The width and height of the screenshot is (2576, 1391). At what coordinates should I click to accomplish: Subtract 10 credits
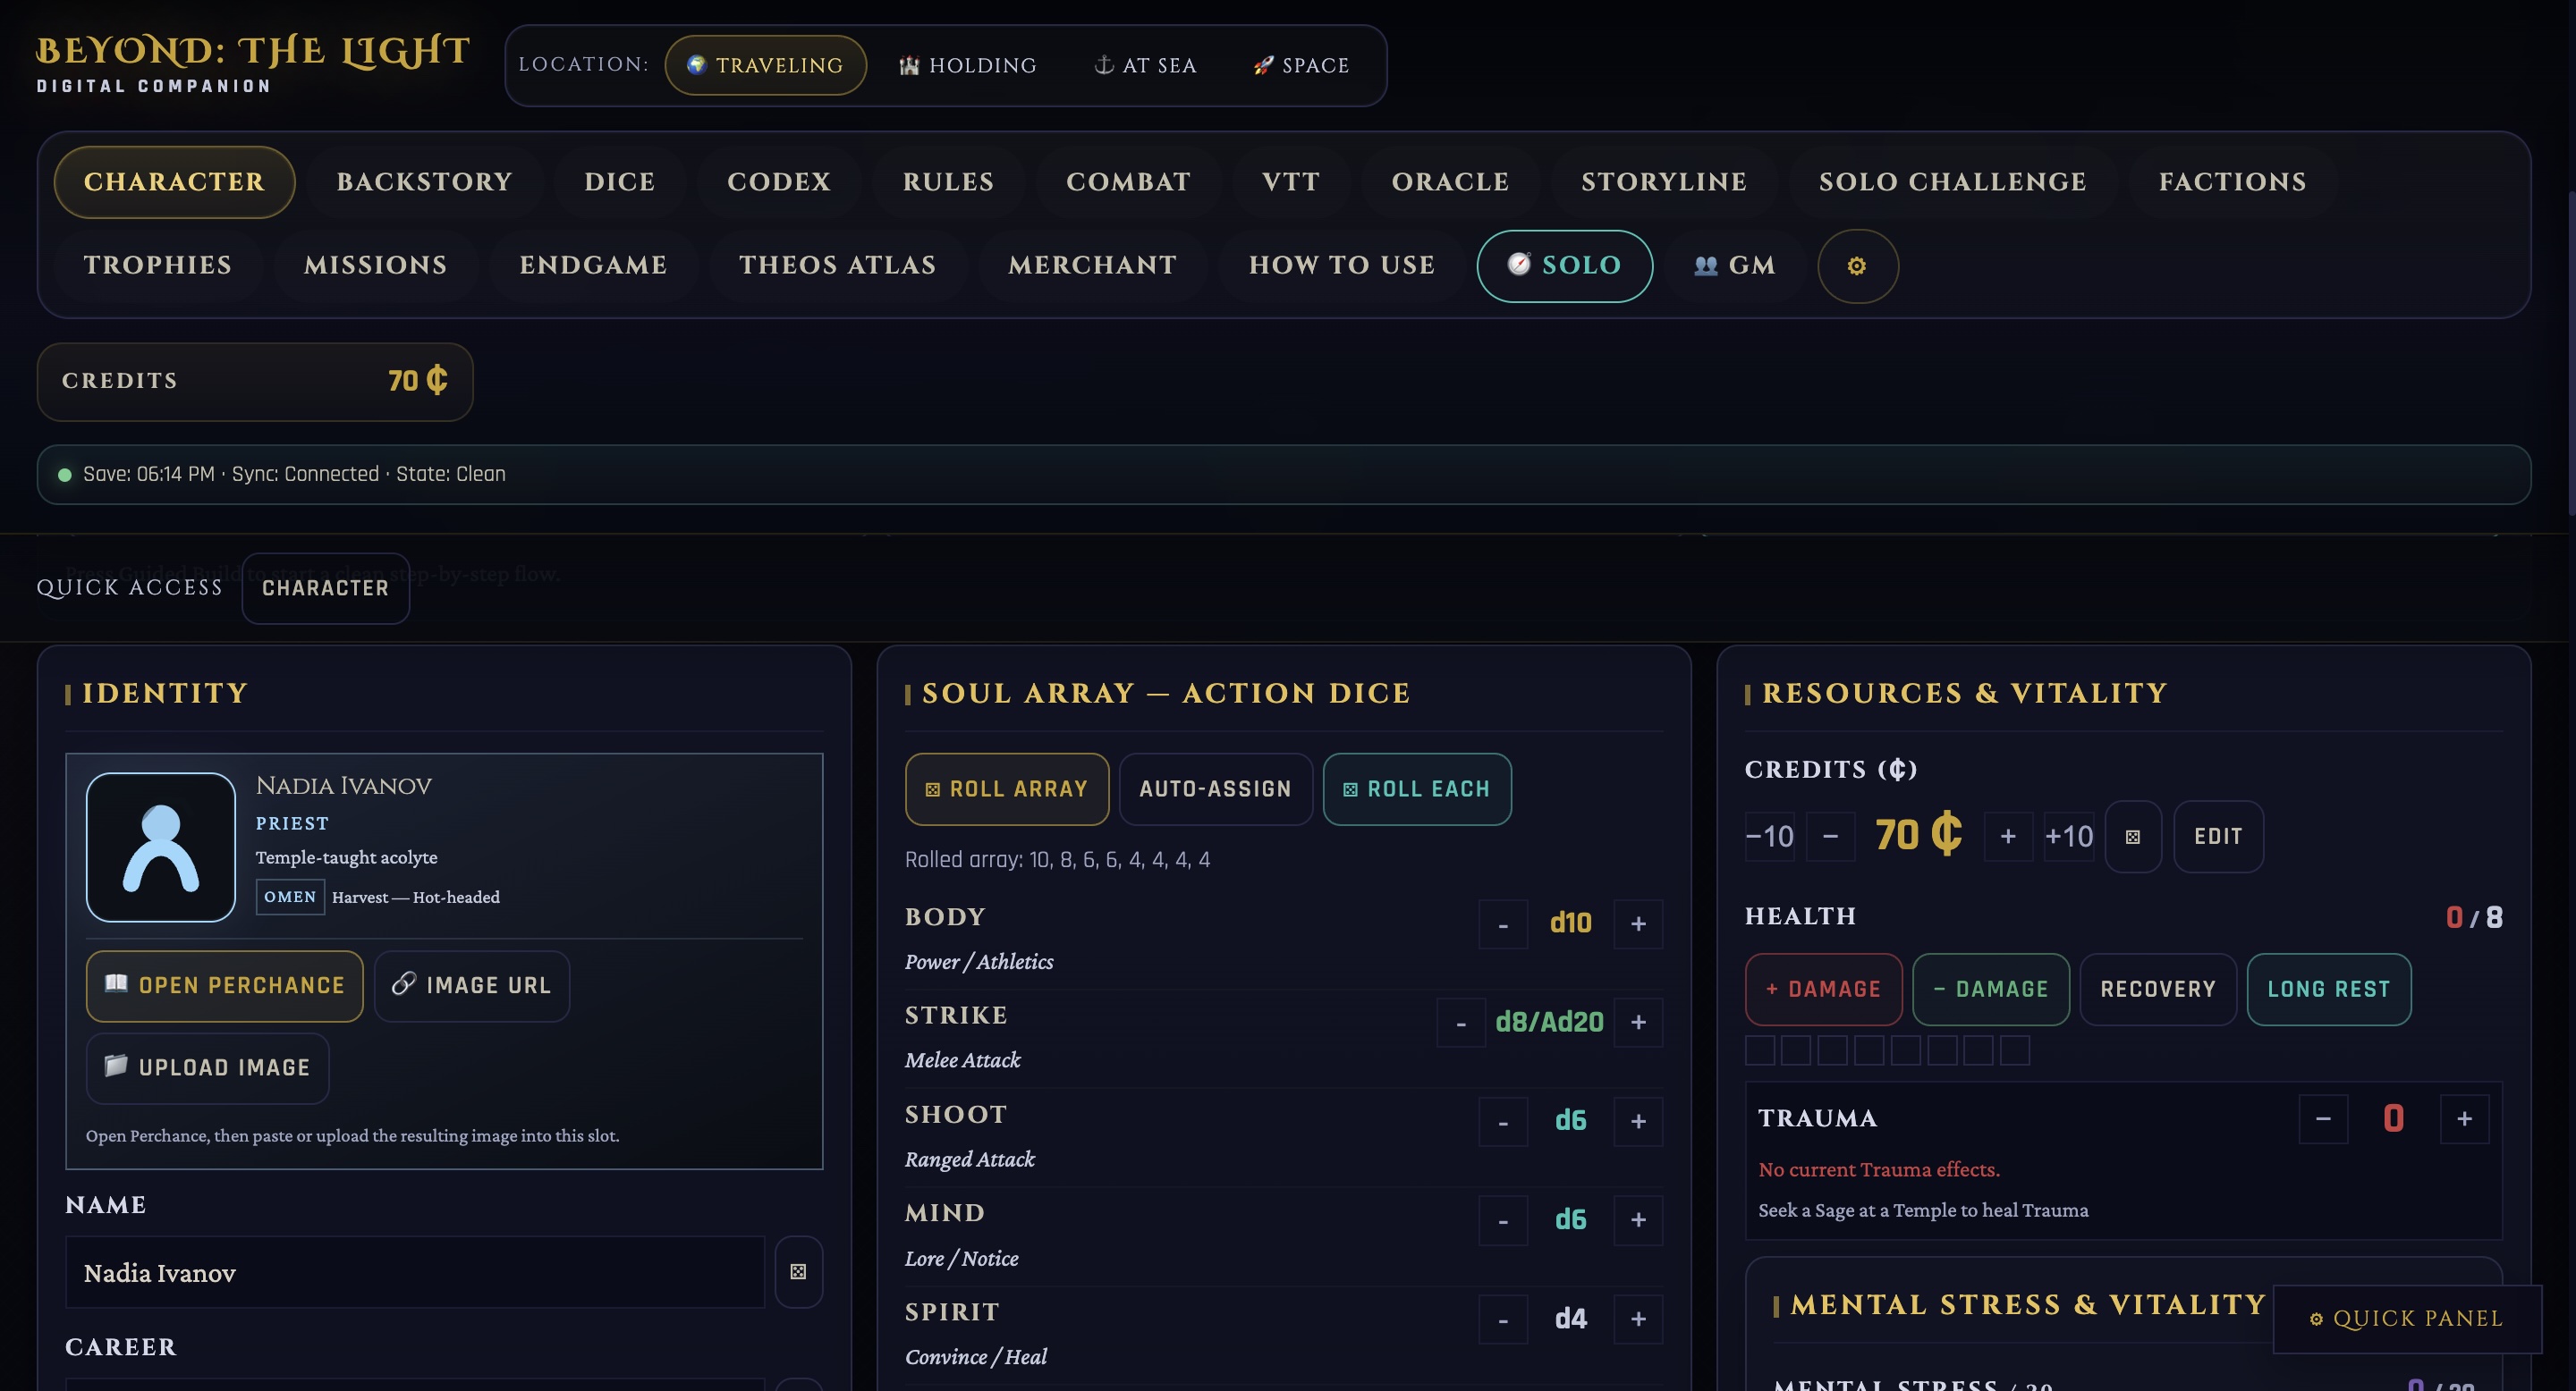(x=1770, y=837)
